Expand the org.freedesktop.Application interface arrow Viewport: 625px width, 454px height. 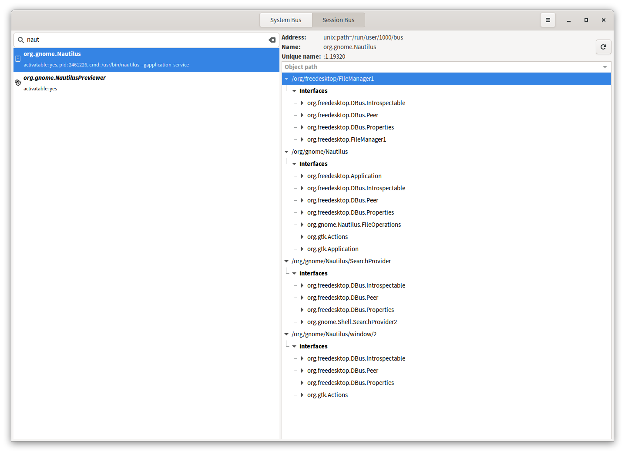click(302, 176)
